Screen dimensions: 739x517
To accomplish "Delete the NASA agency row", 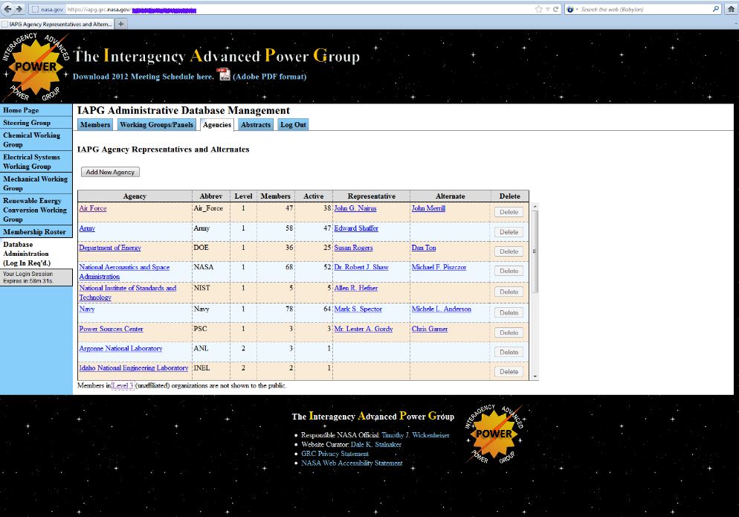I will (x=509, y=272).
